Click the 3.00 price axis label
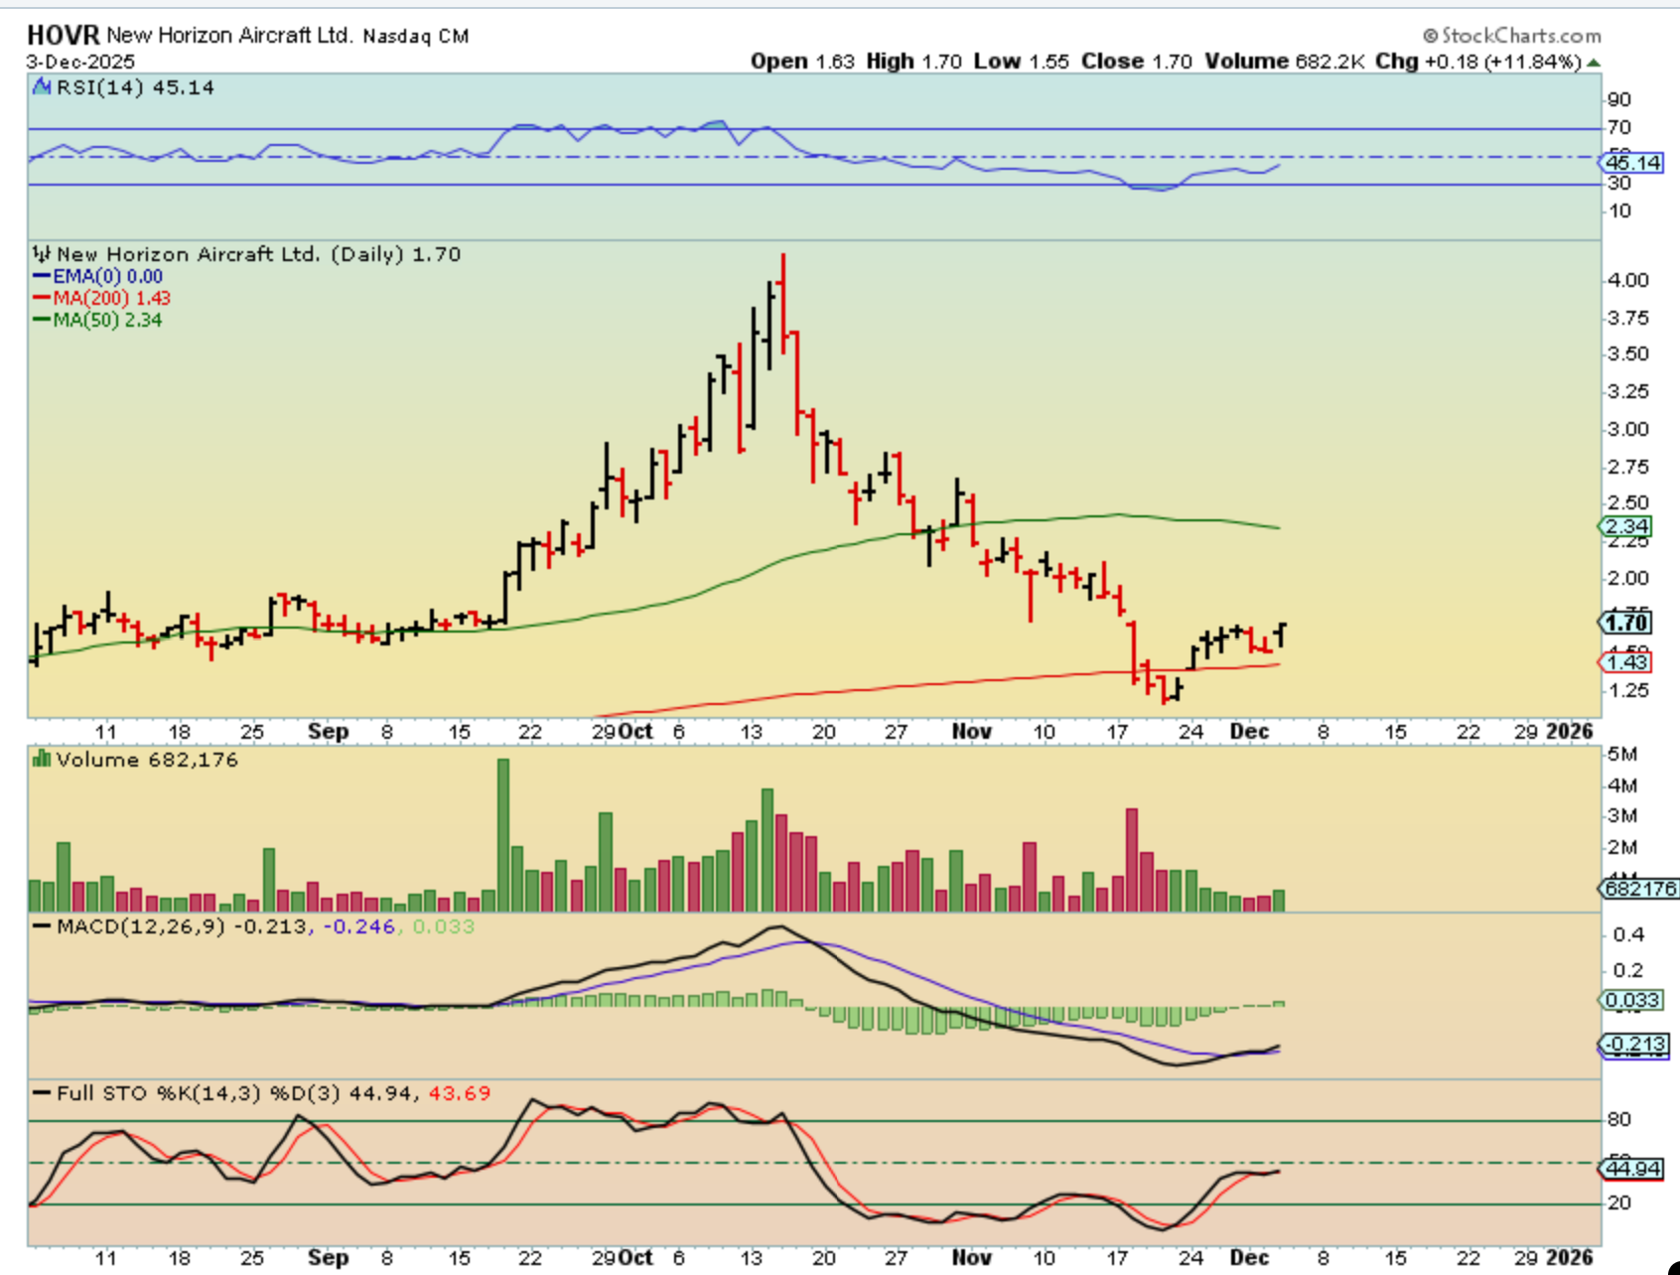Screen dimensions: 1680x1275 [x=1629, y=429]
